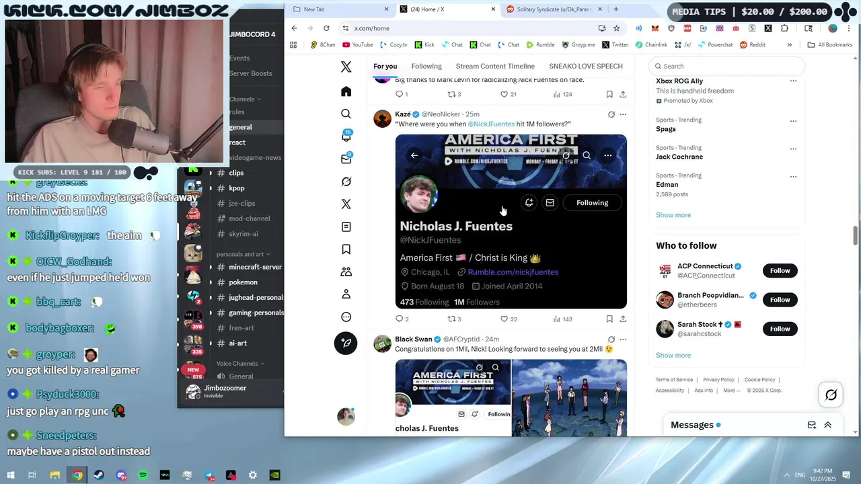This screenshot has width=861, height=484.
Task: Open the YouTube bookmark
Action: pyautogui.click(x=357, y=45)
